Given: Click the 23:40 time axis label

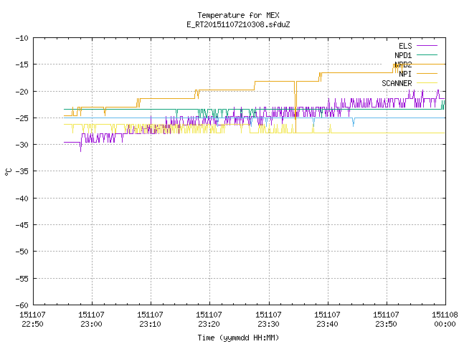Looking at the screenshot, I should coord(327,325).
